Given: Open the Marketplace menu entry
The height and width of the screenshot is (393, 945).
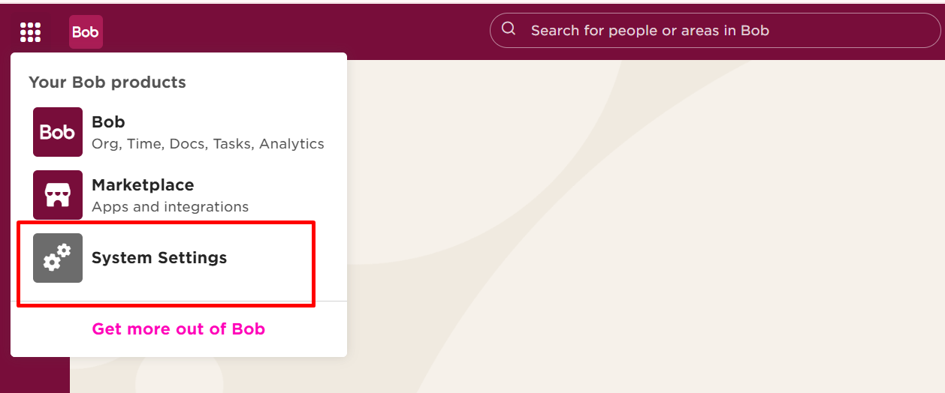Looking at the screenshot, I should [x=143, y=184].
